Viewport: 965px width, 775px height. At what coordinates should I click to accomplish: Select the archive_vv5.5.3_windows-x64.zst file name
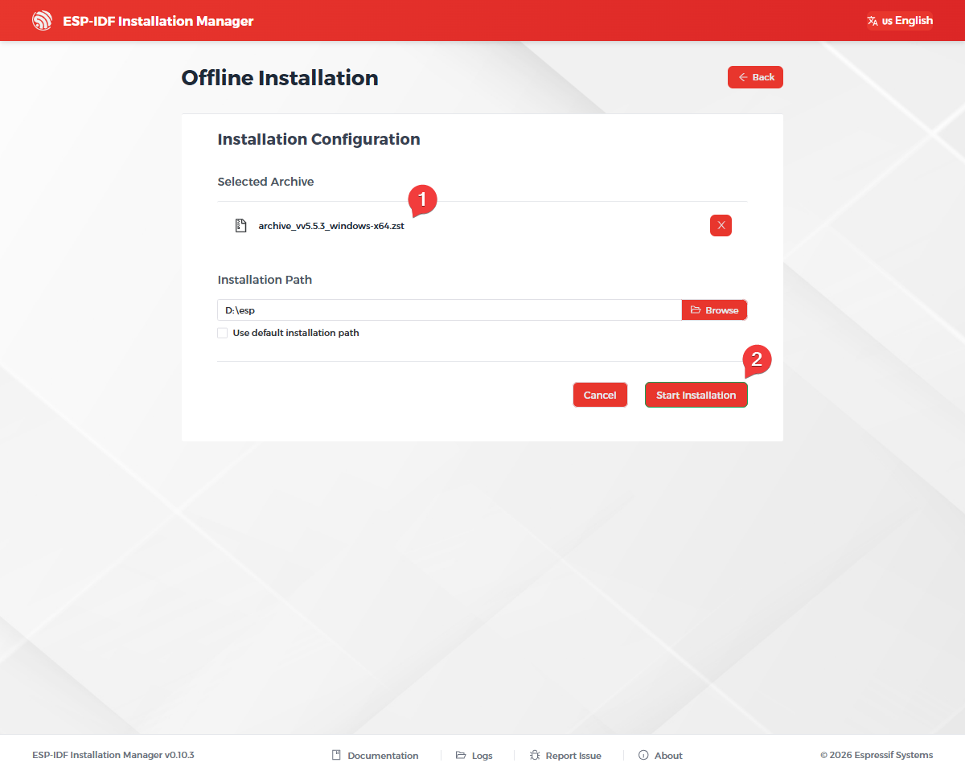(x=331, y=226)
